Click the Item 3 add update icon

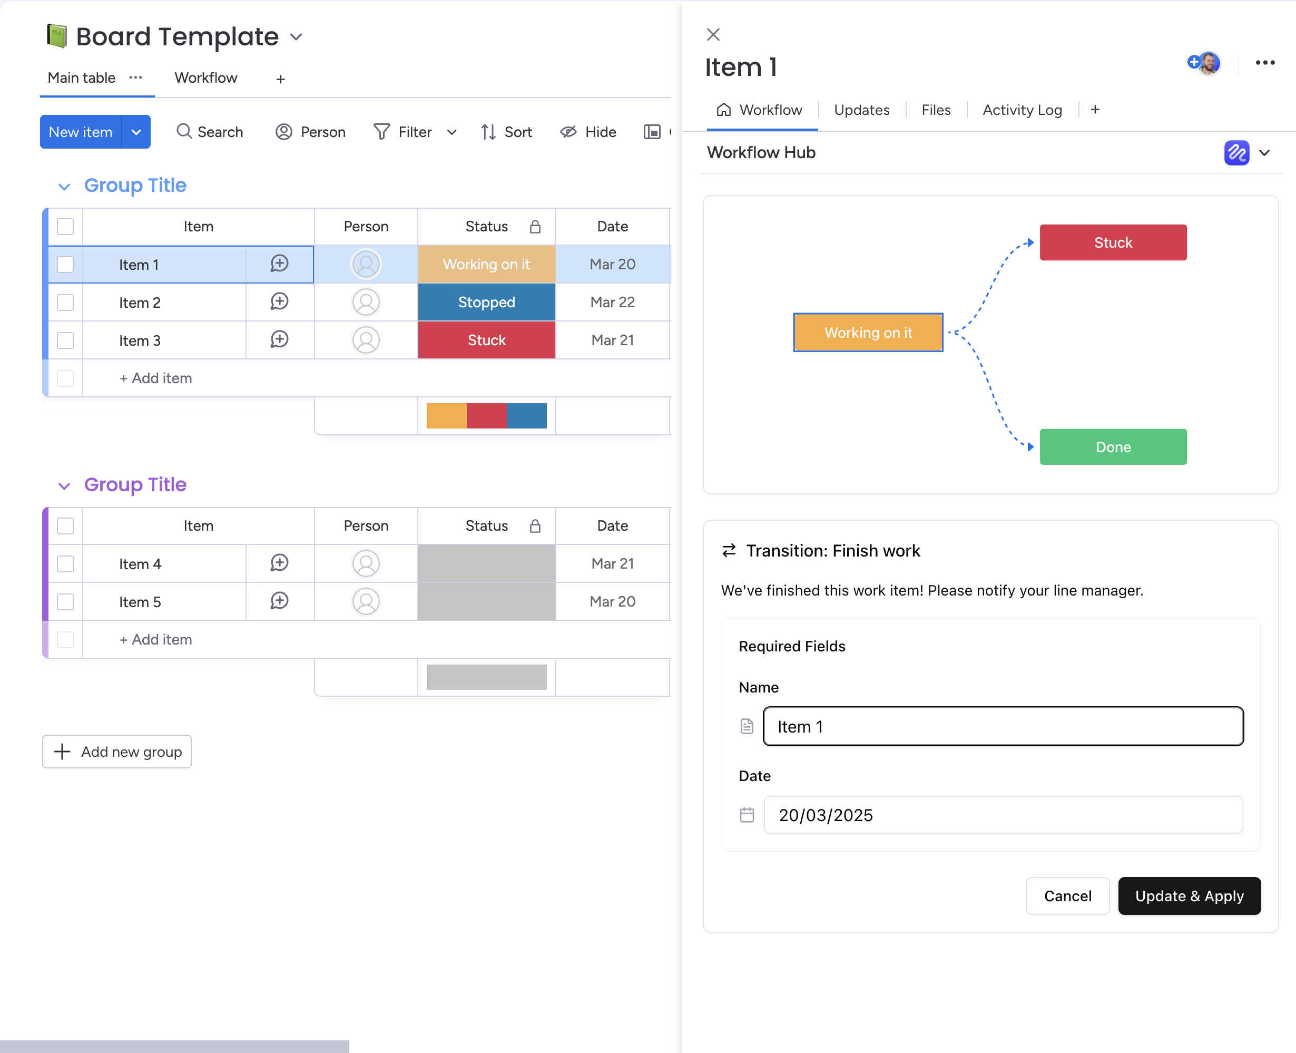coord(279,340)
